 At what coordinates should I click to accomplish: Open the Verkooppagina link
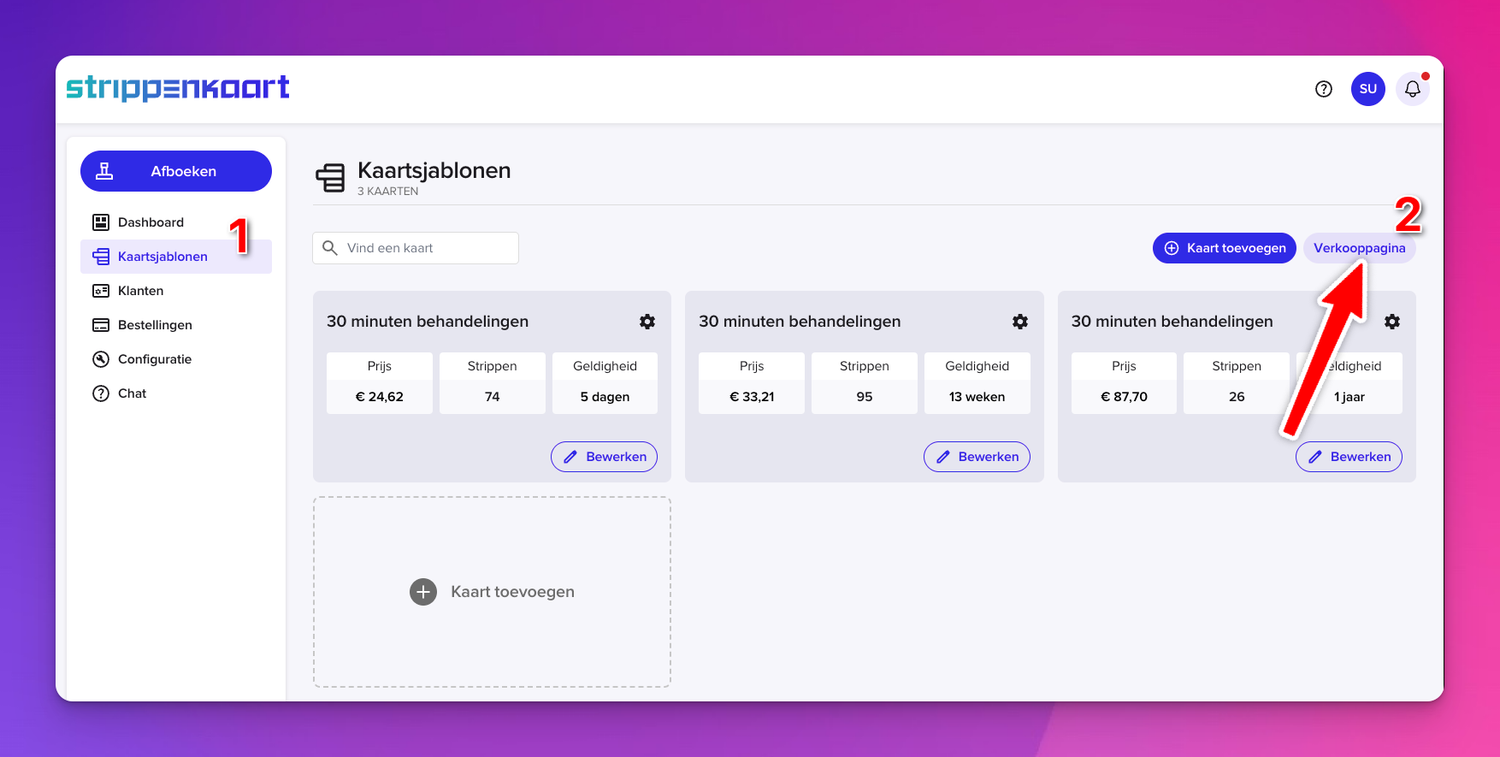click(x=1359, y=248)
